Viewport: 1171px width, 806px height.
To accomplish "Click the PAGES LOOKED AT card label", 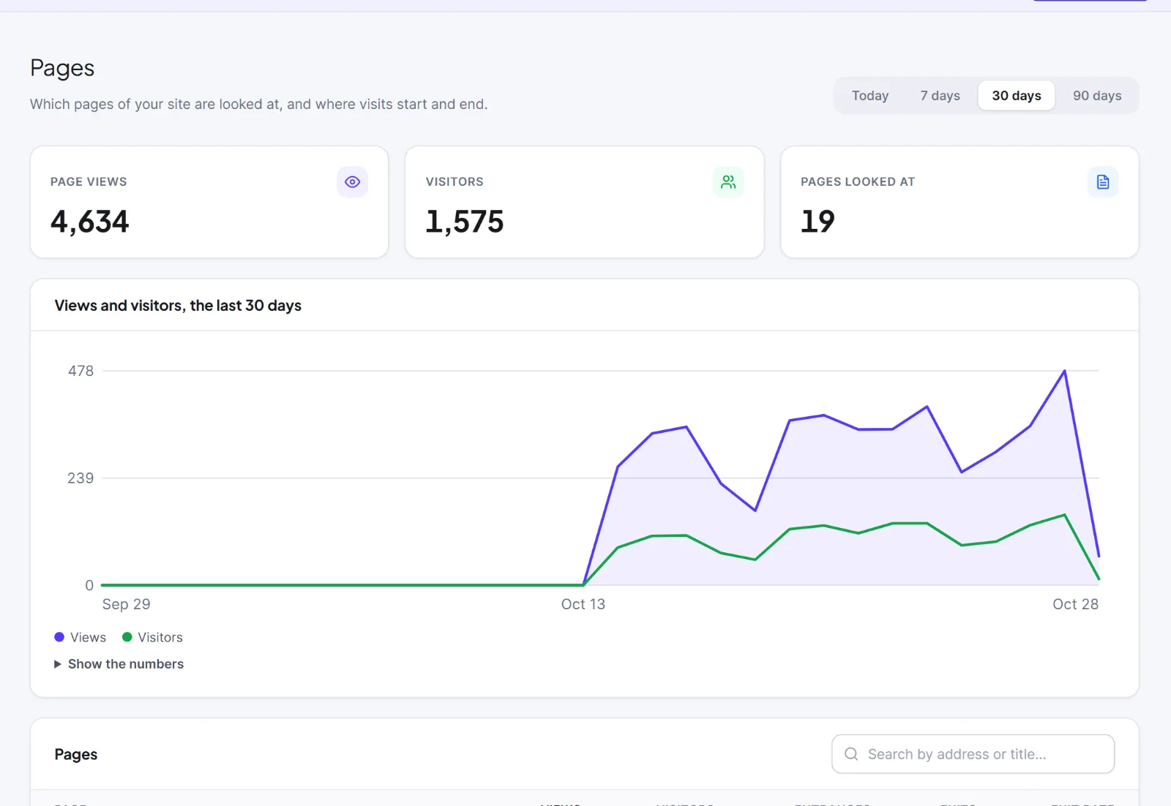I will point(858,181).
